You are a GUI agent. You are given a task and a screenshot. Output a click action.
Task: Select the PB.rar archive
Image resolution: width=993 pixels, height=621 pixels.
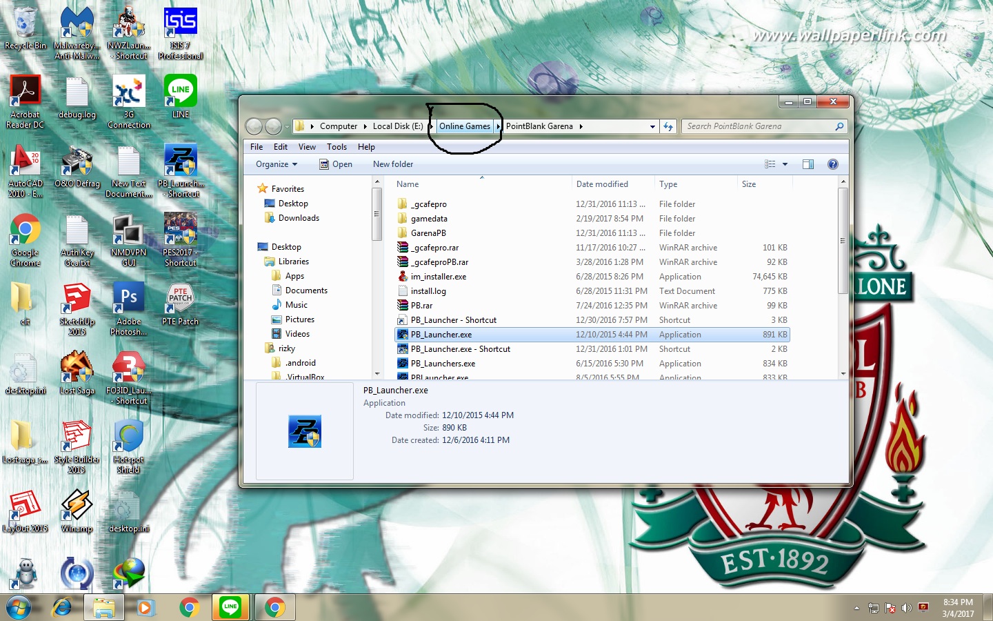click(x=592, y=306)
